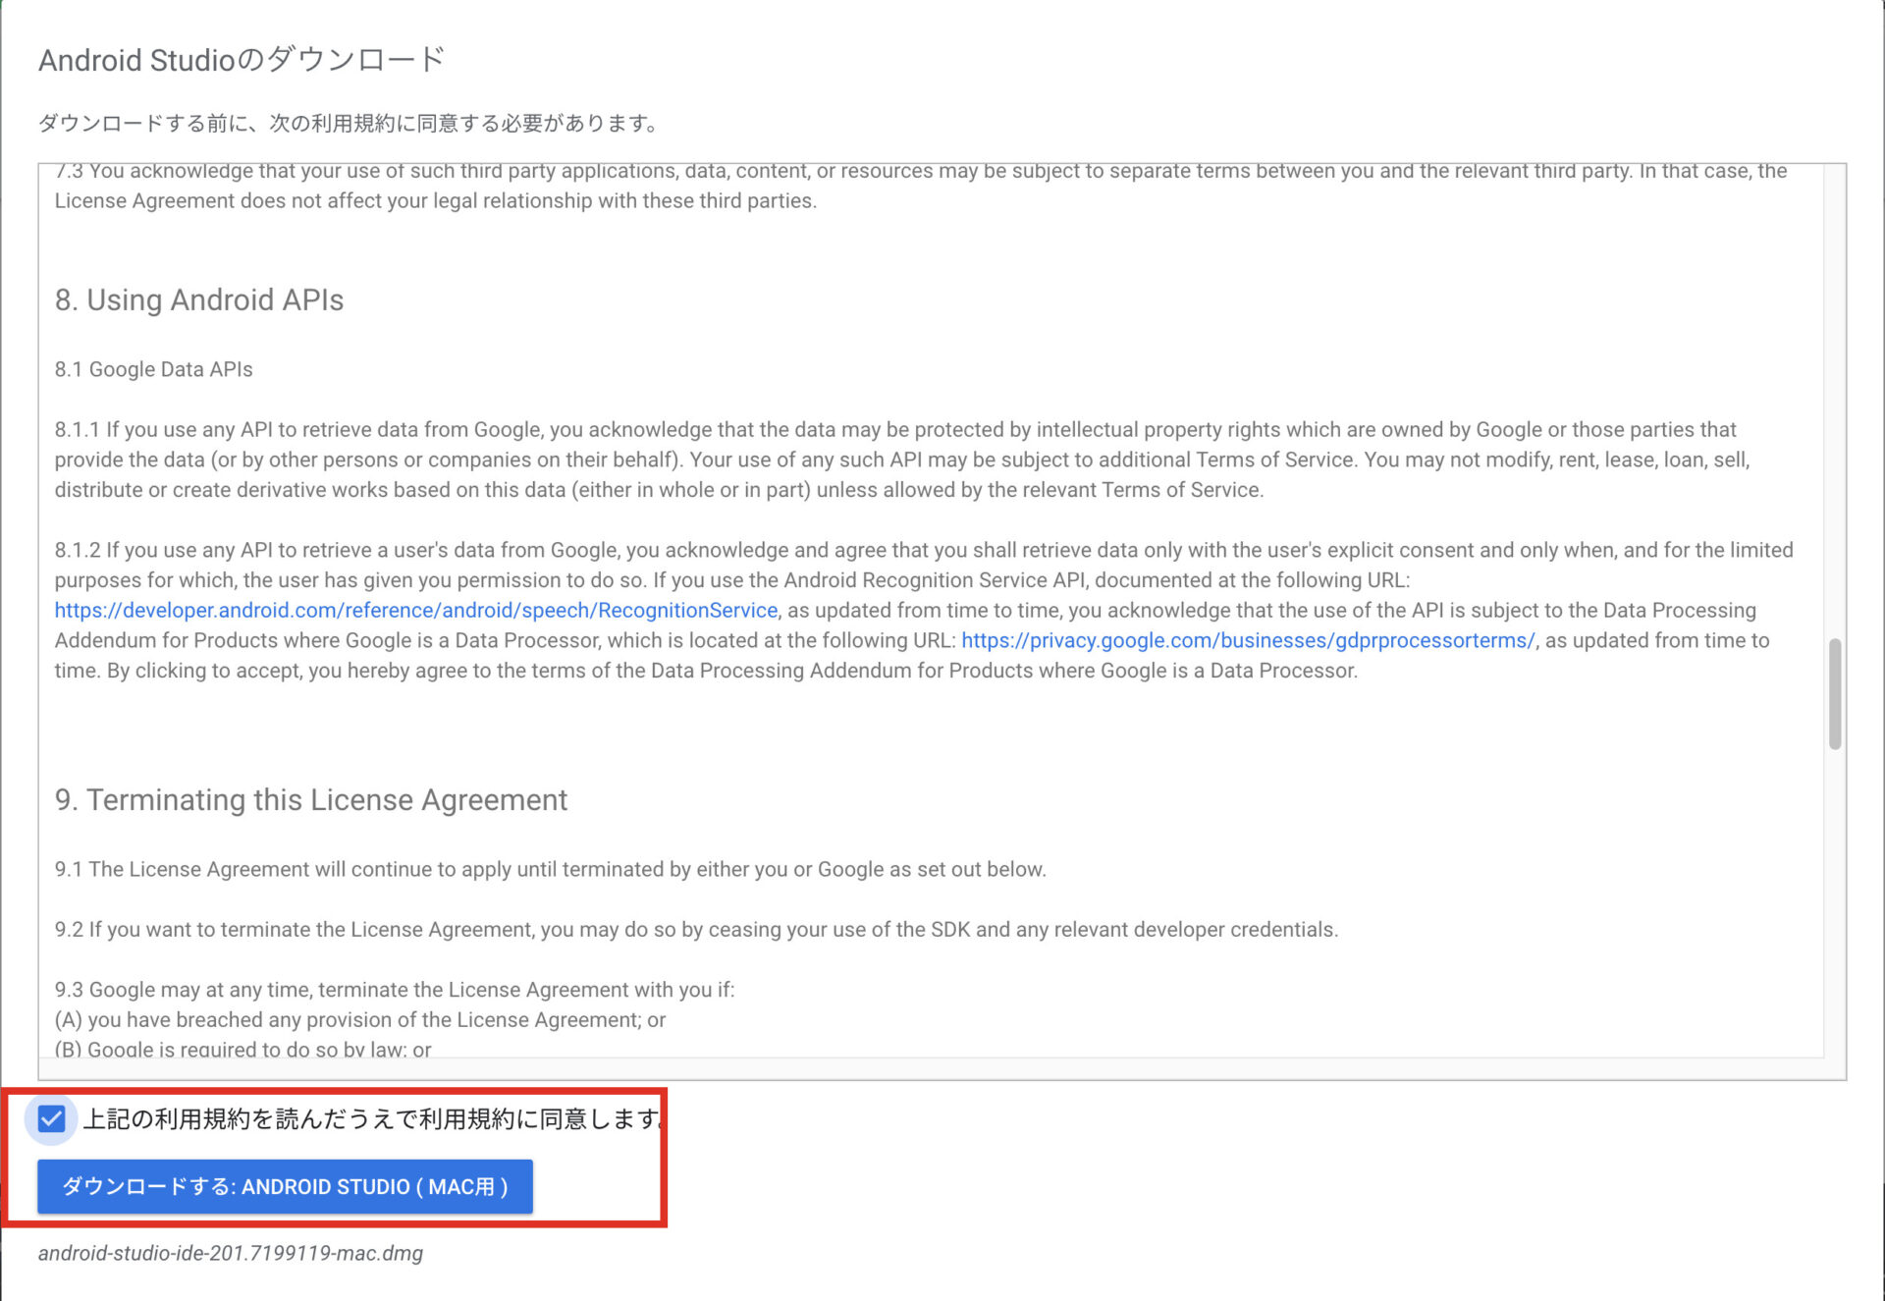
Task: Click section 8.1 Google Data APIs text
Action: [x=153, y=369]
